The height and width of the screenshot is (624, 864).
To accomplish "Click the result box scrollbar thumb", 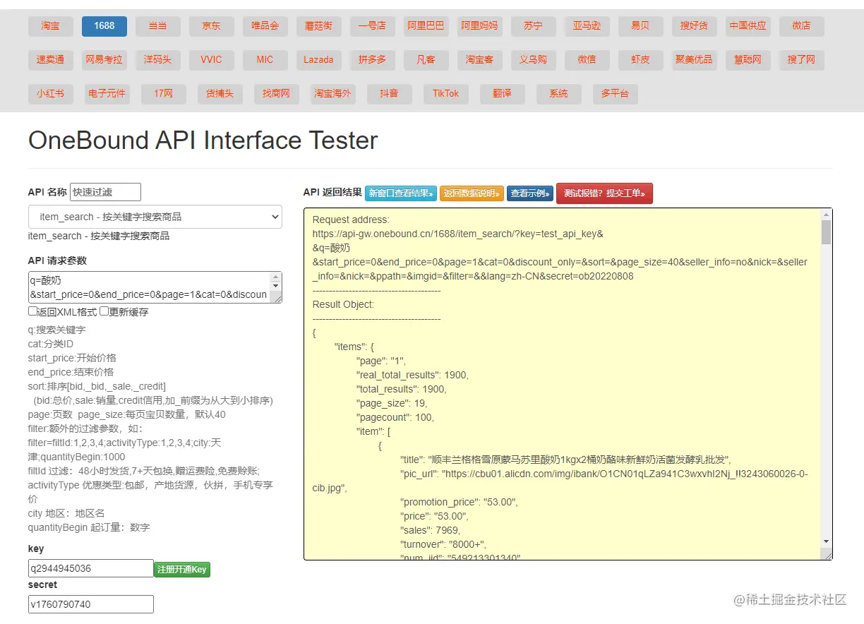I will tap(826, 232).
